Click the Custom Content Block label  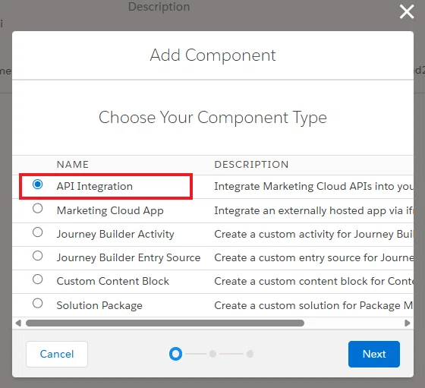(x=113, y=281)
